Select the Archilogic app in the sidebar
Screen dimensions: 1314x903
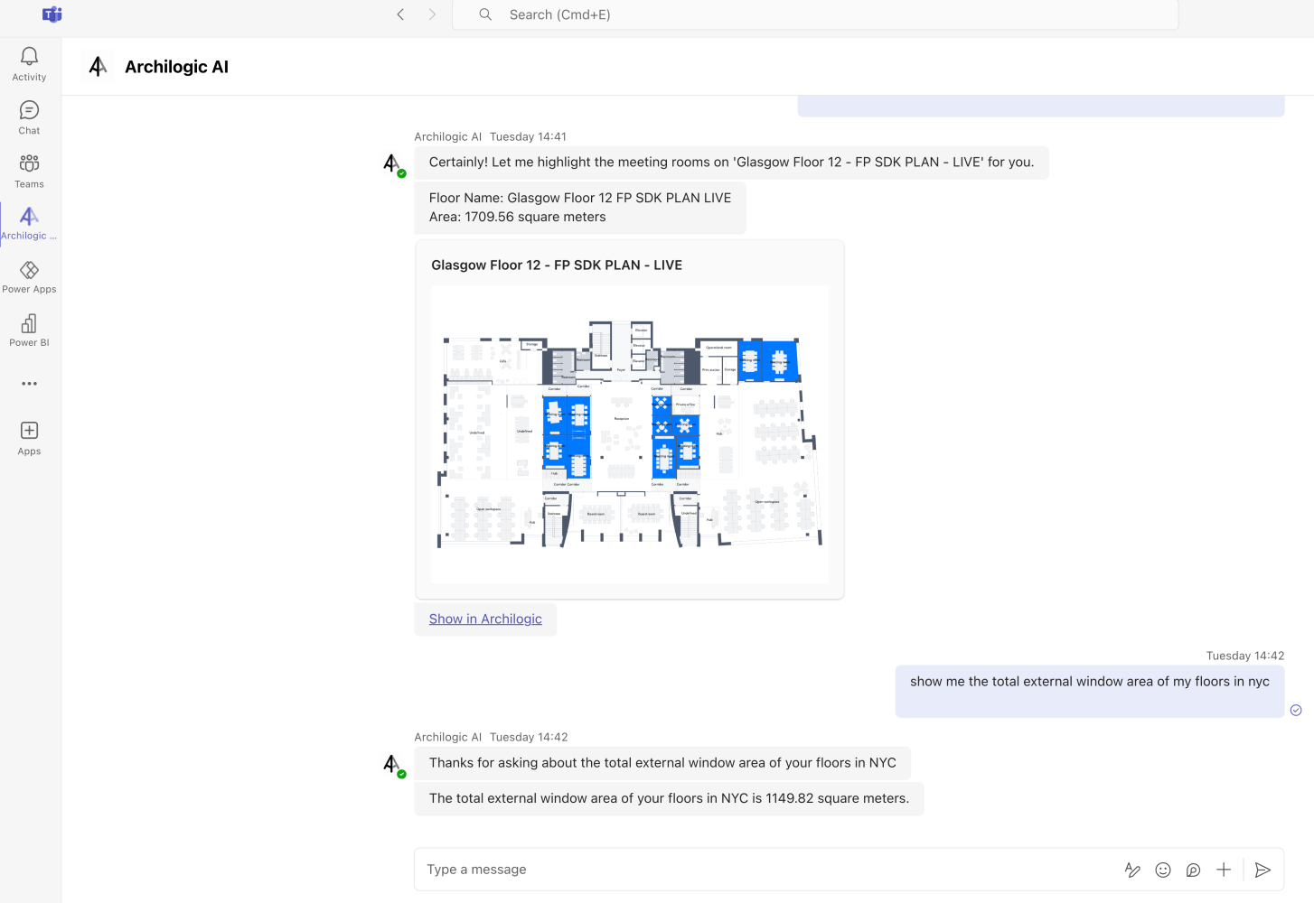(29, 223)
